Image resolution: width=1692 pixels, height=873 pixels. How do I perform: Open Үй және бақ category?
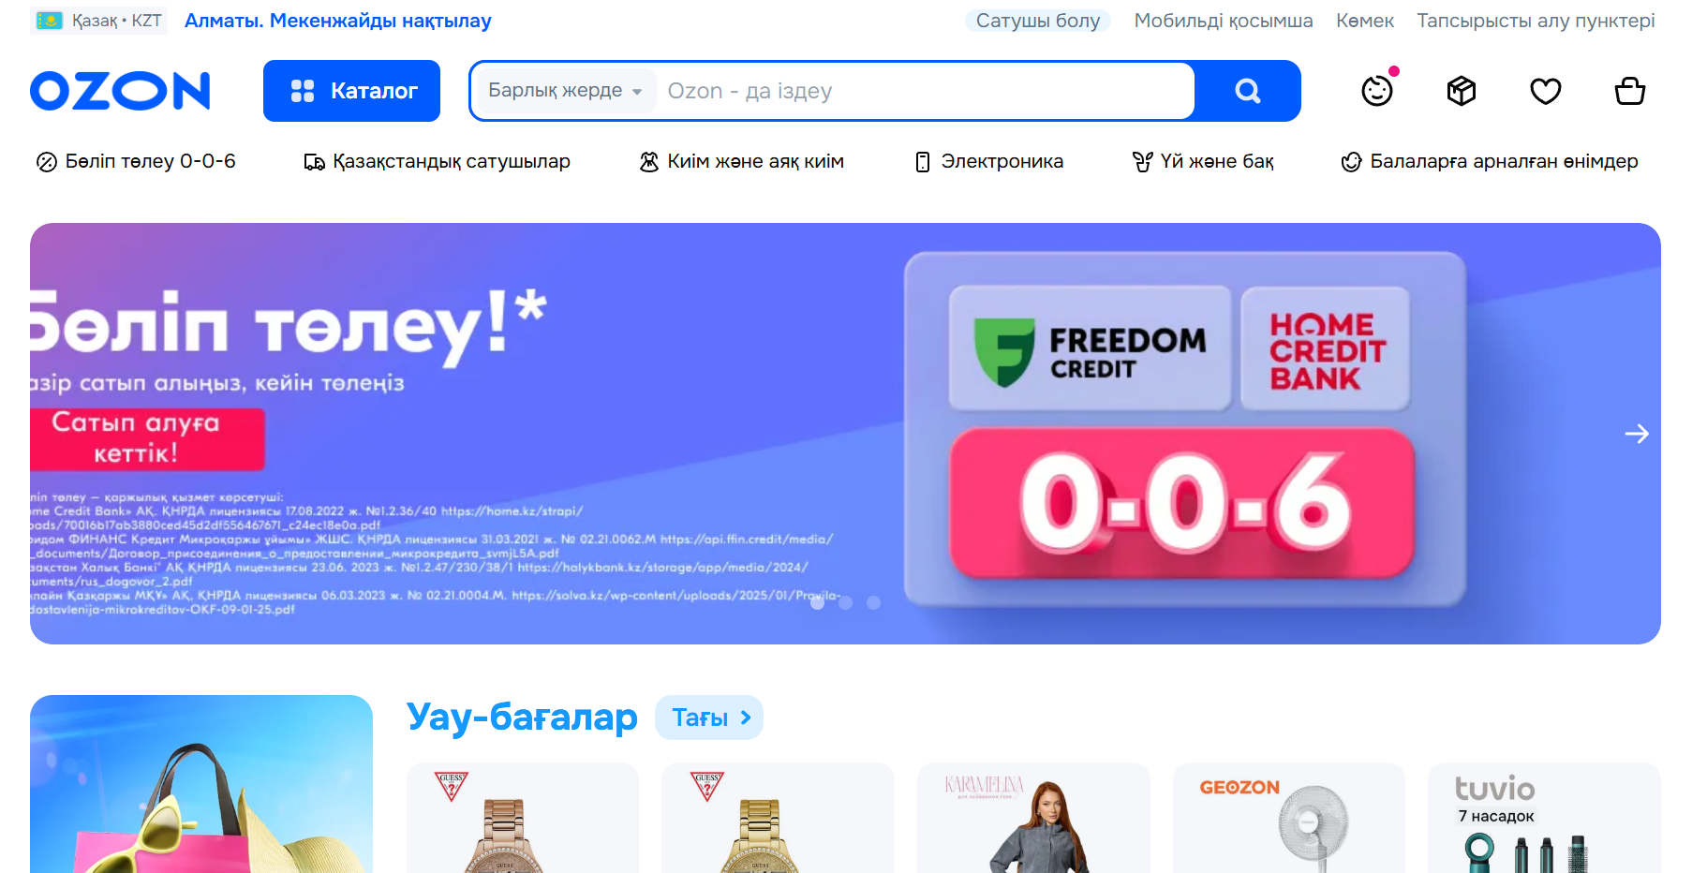point(1203,162)
